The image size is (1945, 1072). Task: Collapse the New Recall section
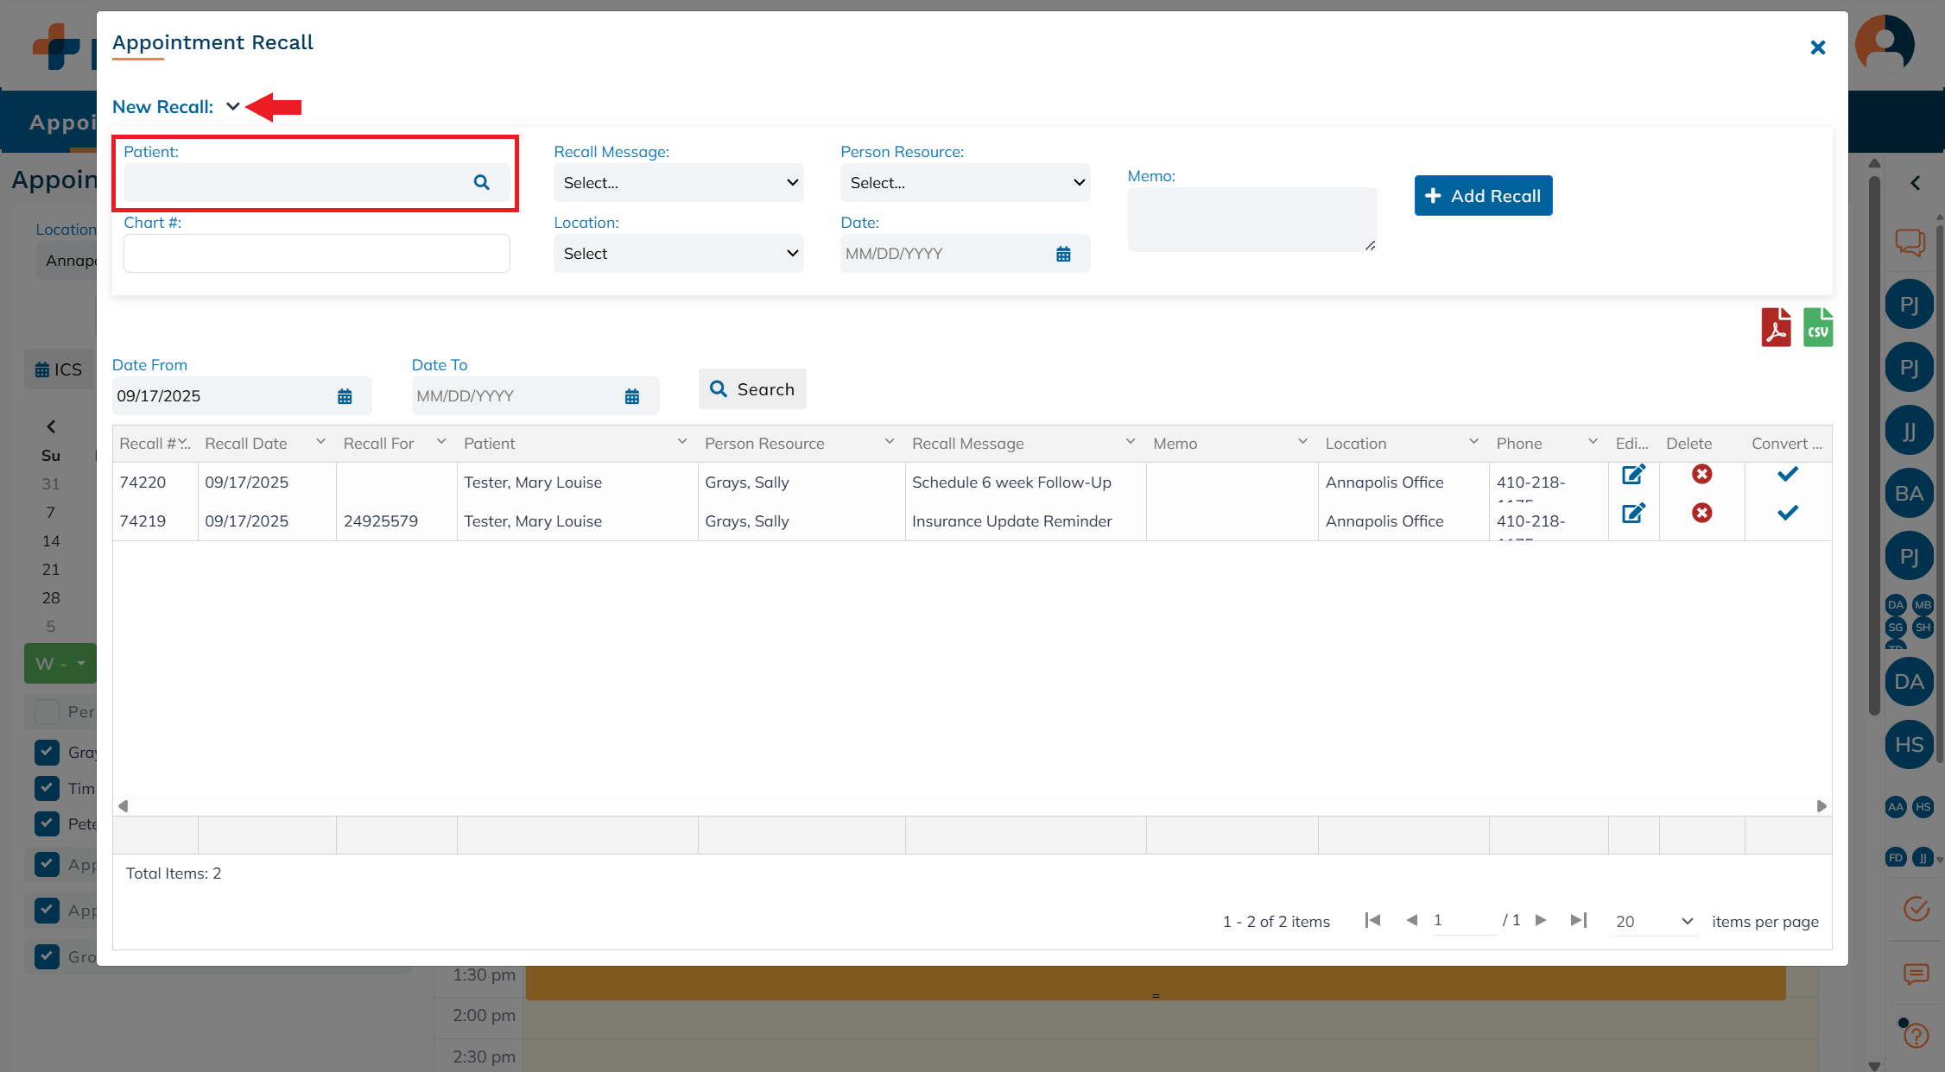tap(232, 107)
